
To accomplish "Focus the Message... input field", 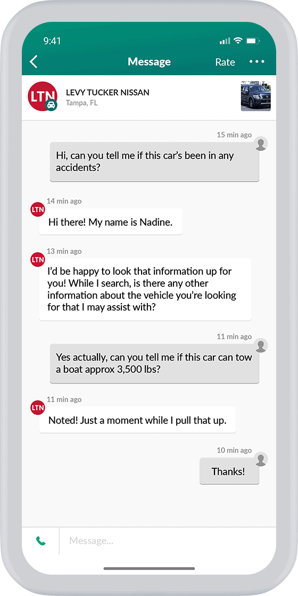I will pyautogui.click(x=168, y=541).
